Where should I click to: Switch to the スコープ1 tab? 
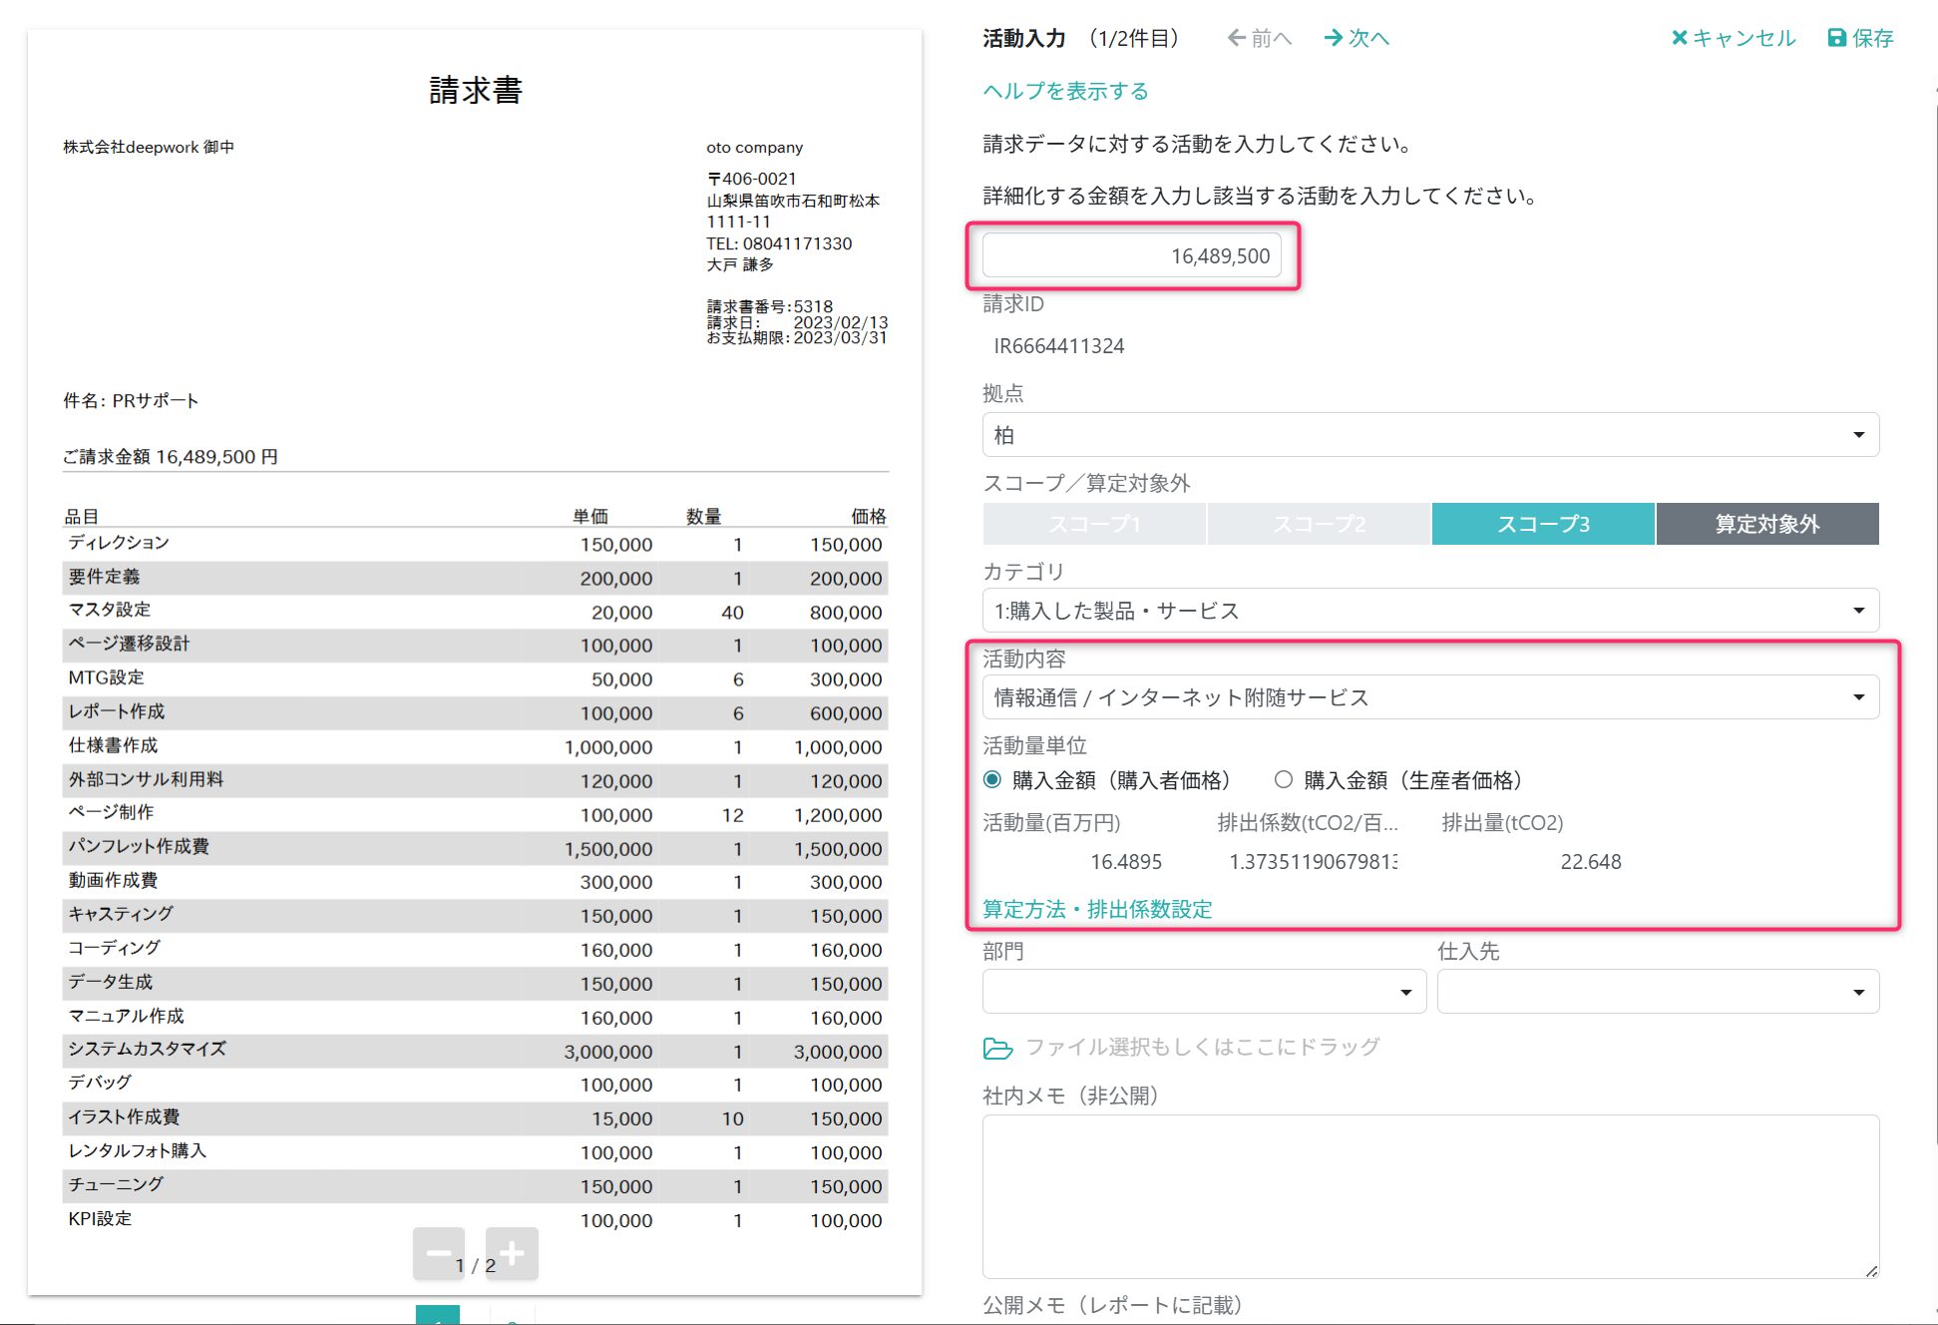[x=1094, y=524]
